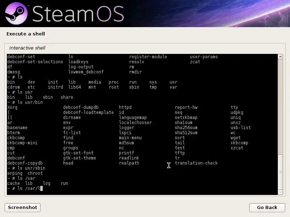This screenshot has height=217, width=290.
Task: Click 'Interactive shell' label
Action: click(27, 48)
